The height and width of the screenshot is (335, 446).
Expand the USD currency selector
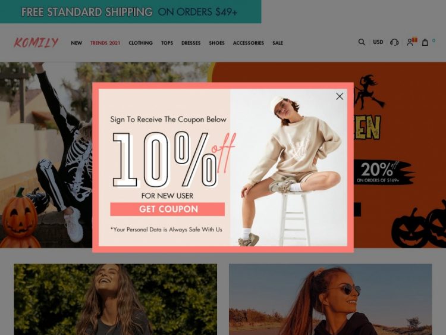[378, 42]
